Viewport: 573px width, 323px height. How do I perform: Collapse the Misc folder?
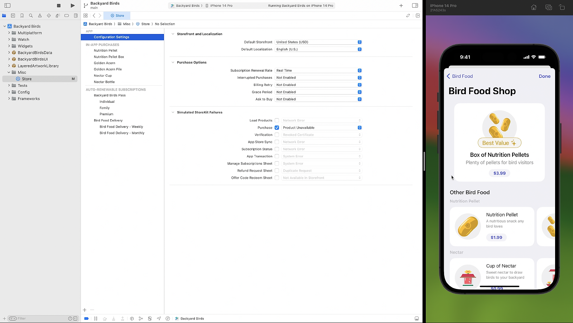(x=9, y=72)
